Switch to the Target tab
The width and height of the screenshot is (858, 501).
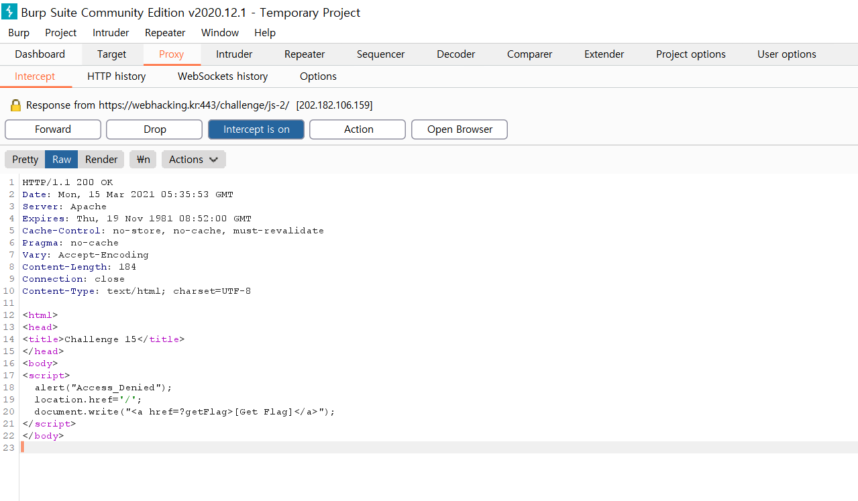pos(111,54)
